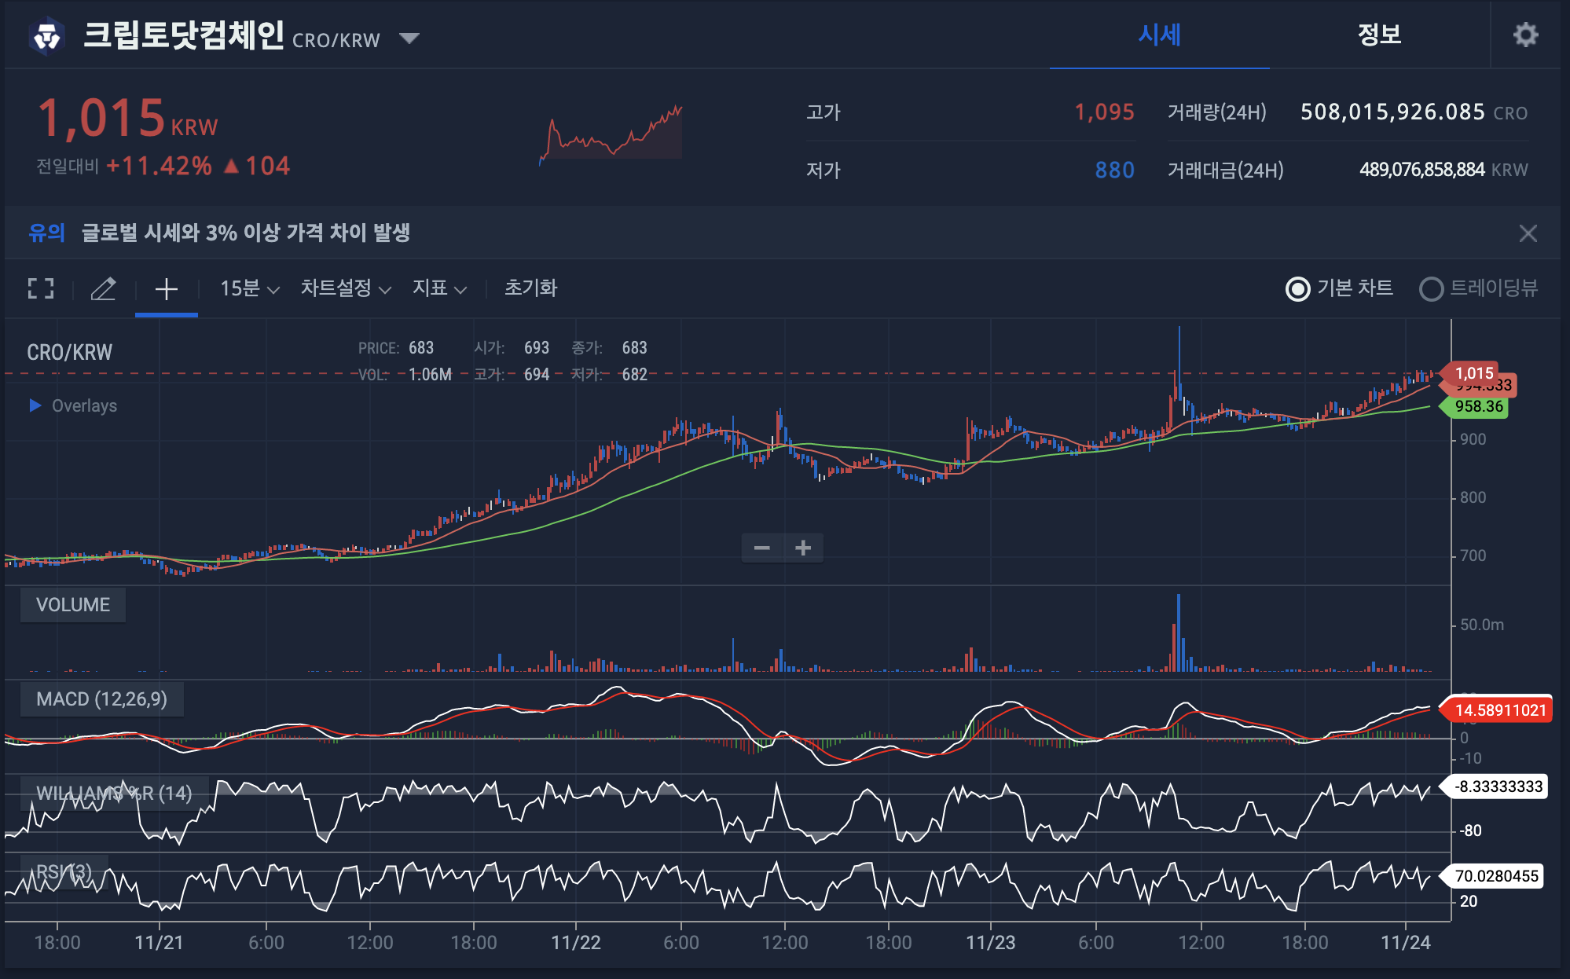Image resolution: width=1570 pixels, height=979 pixels.
Task: Click the mini price sparkline thumbnail
Action: click(611, 134)
